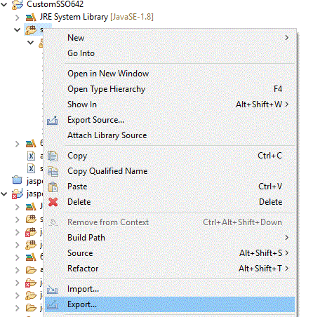The height and width of the screenshot is (317, 313).
Task: Click the F4 shortcut label
Action: click(278, 89)
